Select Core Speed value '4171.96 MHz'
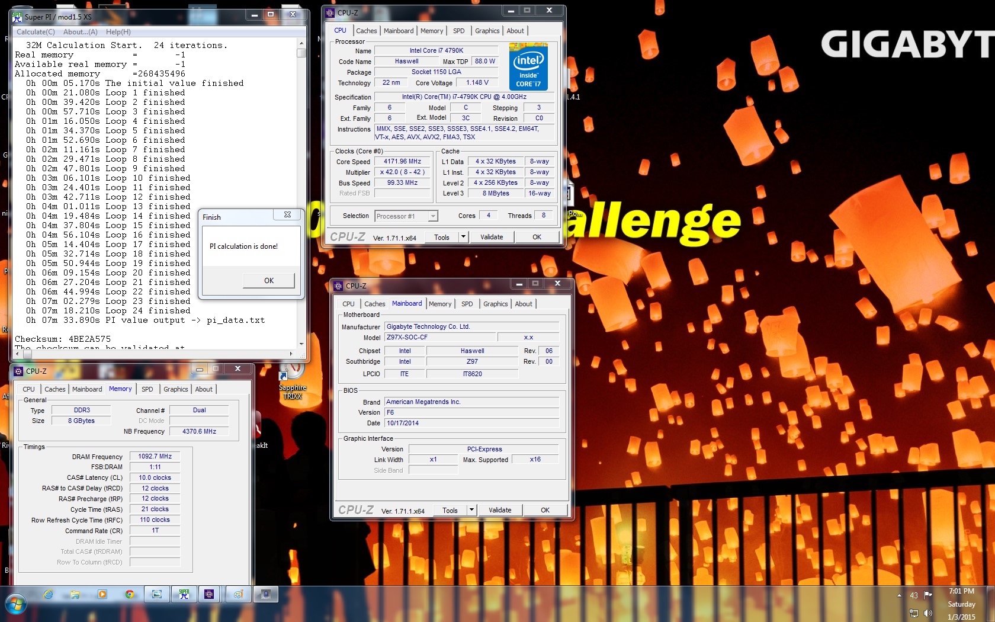The height and width of the screenshot is (622, 995). pyautogui.click(x=402, y=161)
